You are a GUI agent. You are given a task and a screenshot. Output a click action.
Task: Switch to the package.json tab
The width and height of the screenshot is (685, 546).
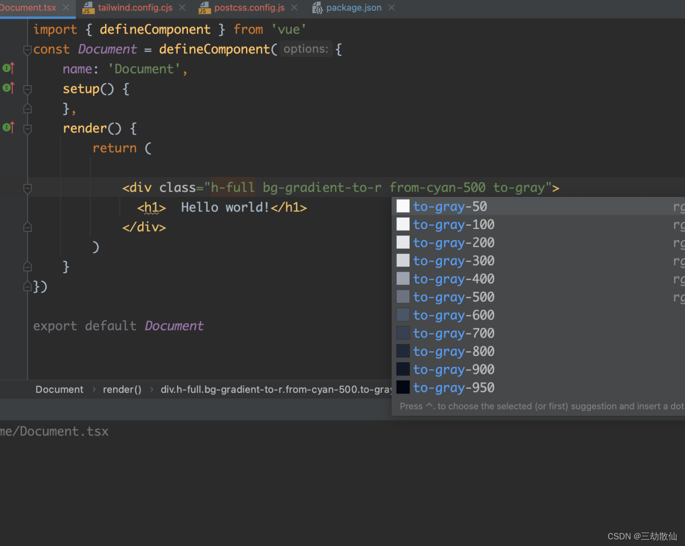click(354, 8)
